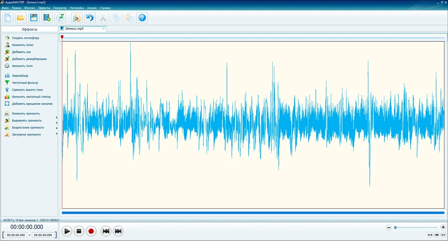
Task: Expand the Выровнять громкость arrow
Action: [56, 121]
